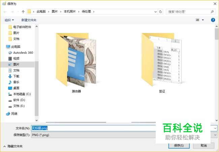Select 下载 in sidebar
Screen dimensions: 219x152
14,76
